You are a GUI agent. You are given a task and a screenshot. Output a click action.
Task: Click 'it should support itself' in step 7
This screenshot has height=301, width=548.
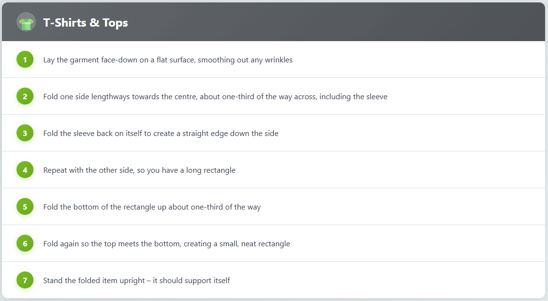[195, 281]
